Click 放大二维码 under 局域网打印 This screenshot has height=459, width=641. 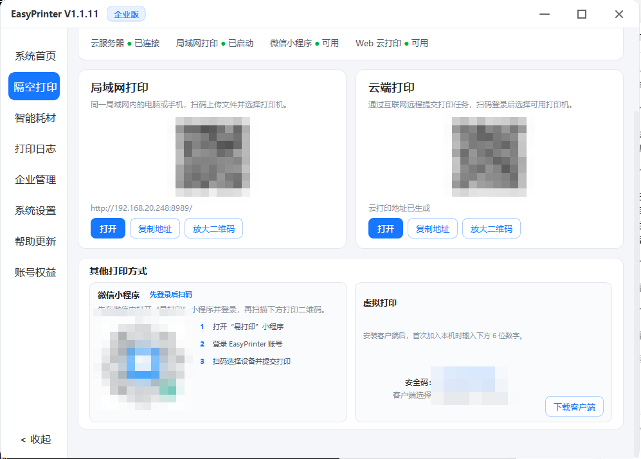pyautogui.click(x=214, y=228)
